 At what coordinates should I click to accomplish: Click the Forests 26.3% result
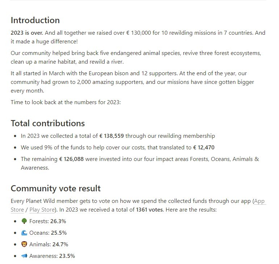(48, 221)
